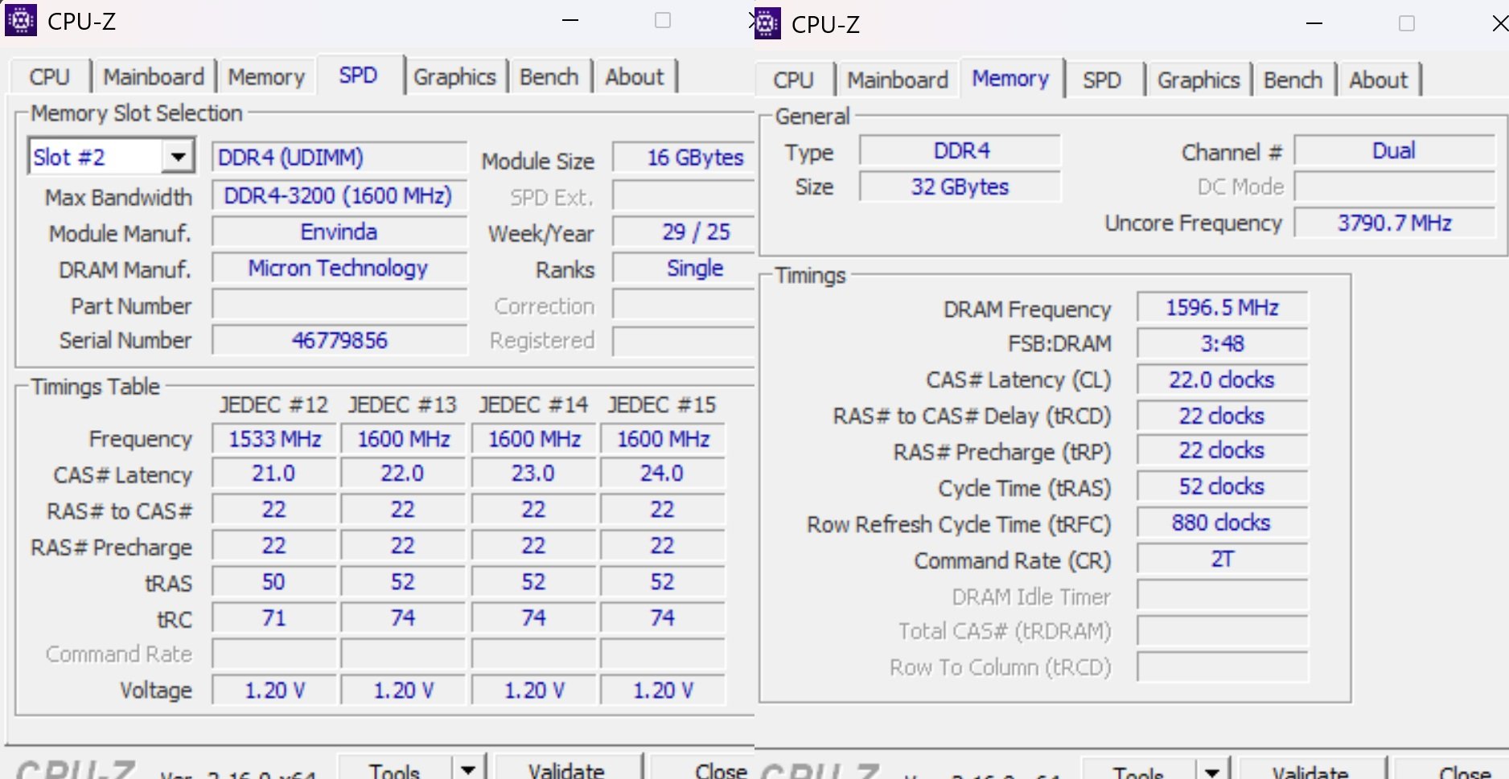Switch to CPU tab in left window
The width and height of the screenshot is (1509, 779).
50,76
